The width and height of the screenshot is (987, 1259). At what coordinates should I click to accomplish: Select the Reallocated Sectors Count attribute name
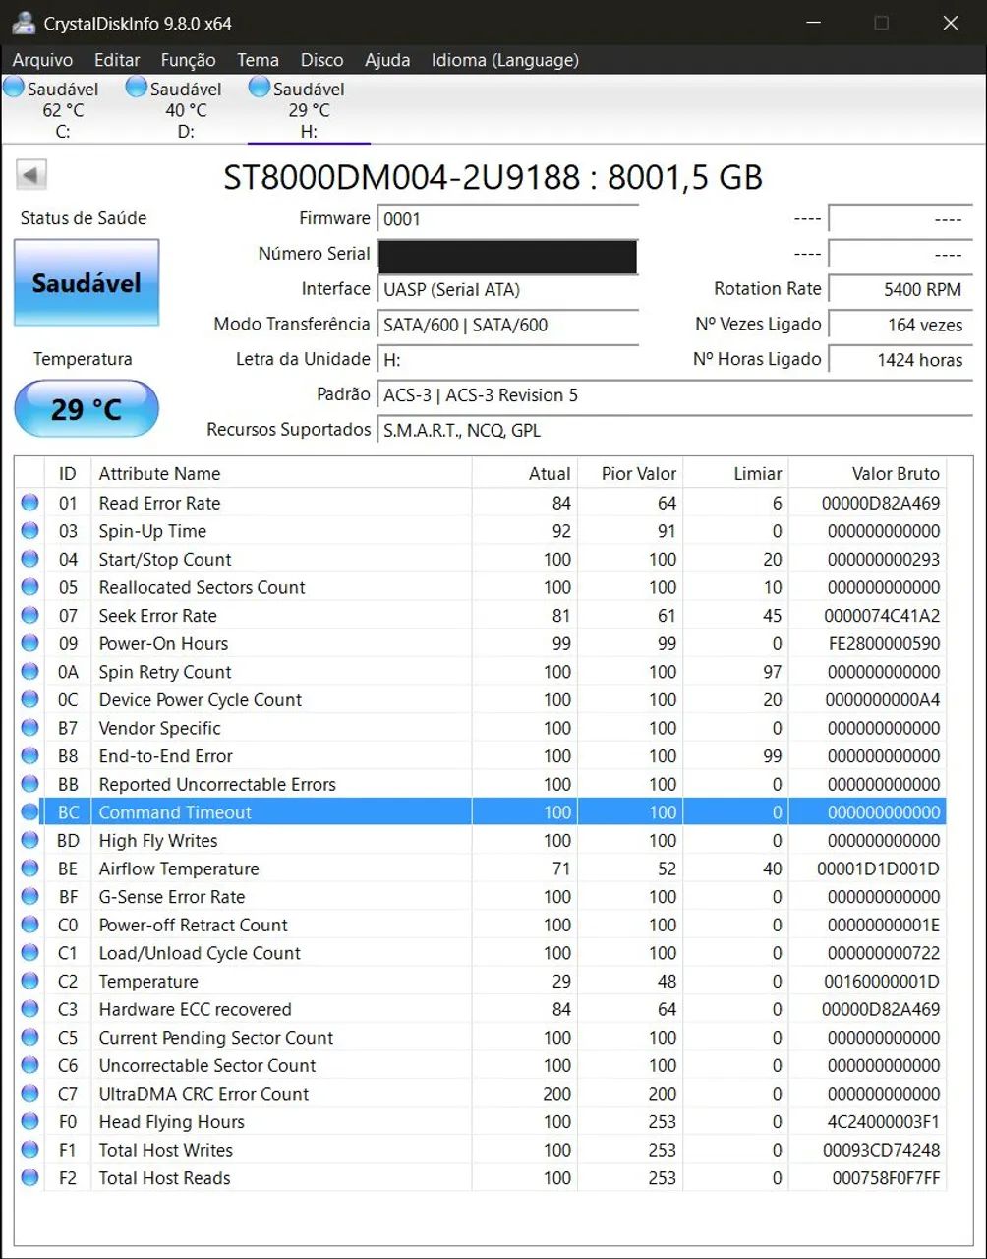point(202,587)
